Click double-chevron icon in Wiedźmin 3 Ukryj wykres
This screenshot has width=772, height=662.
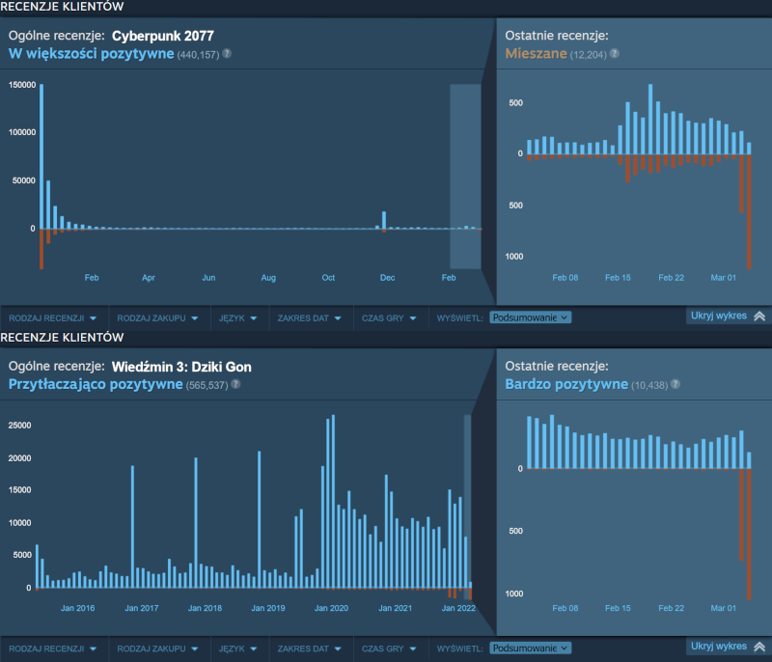758,647
